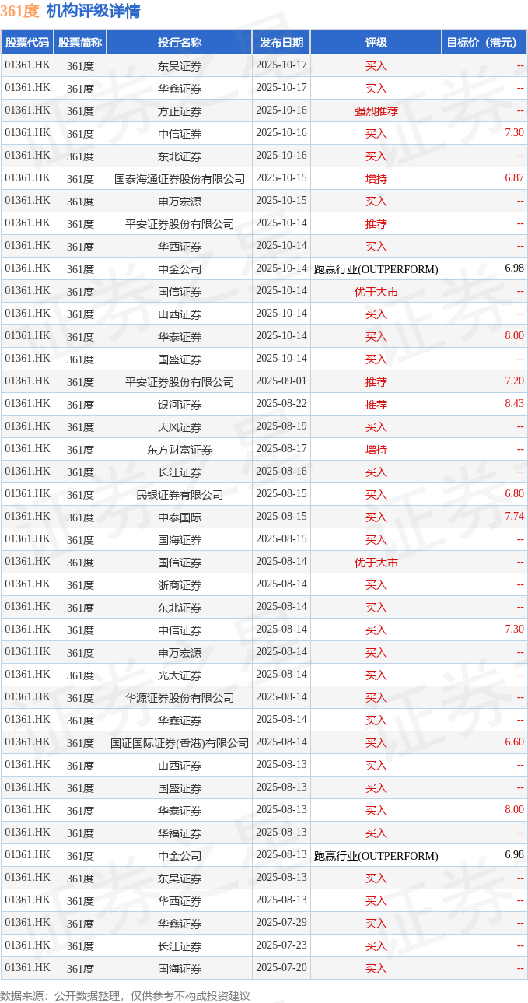Viewport: 528px width, 1003px height.
Task: Click 01361.HK code in 方正证券 row
Action: (27, 110)
